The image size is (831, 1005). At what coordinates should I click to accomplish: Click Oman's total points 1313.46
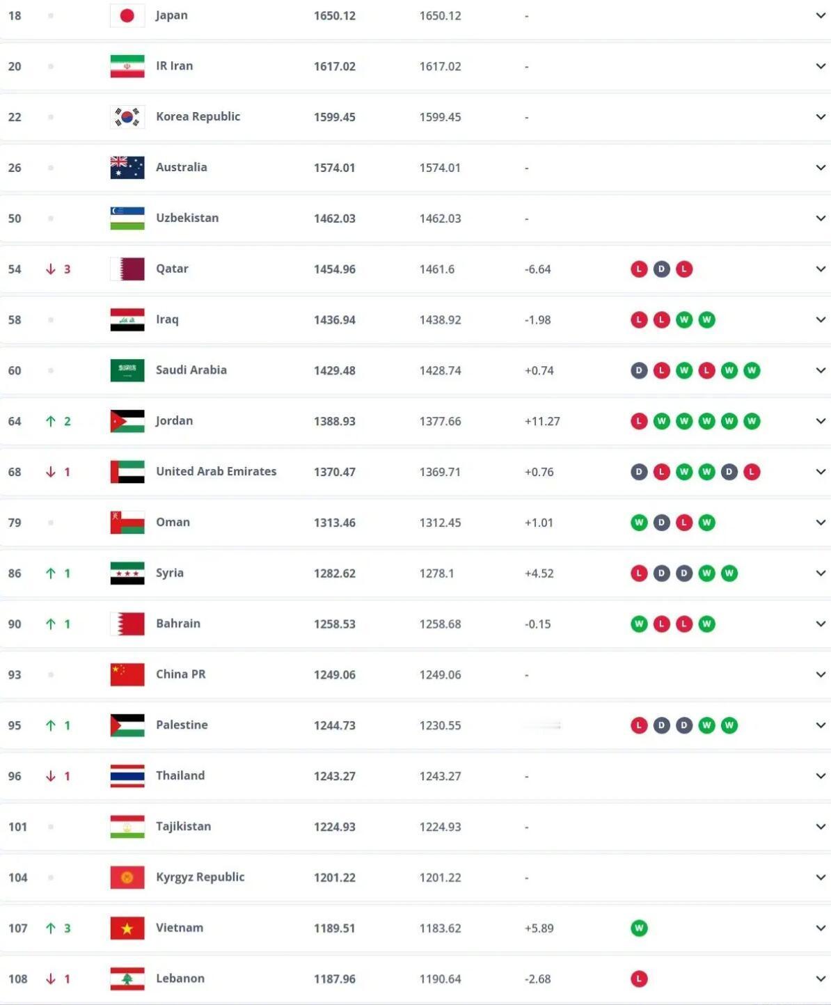(334, 523)
